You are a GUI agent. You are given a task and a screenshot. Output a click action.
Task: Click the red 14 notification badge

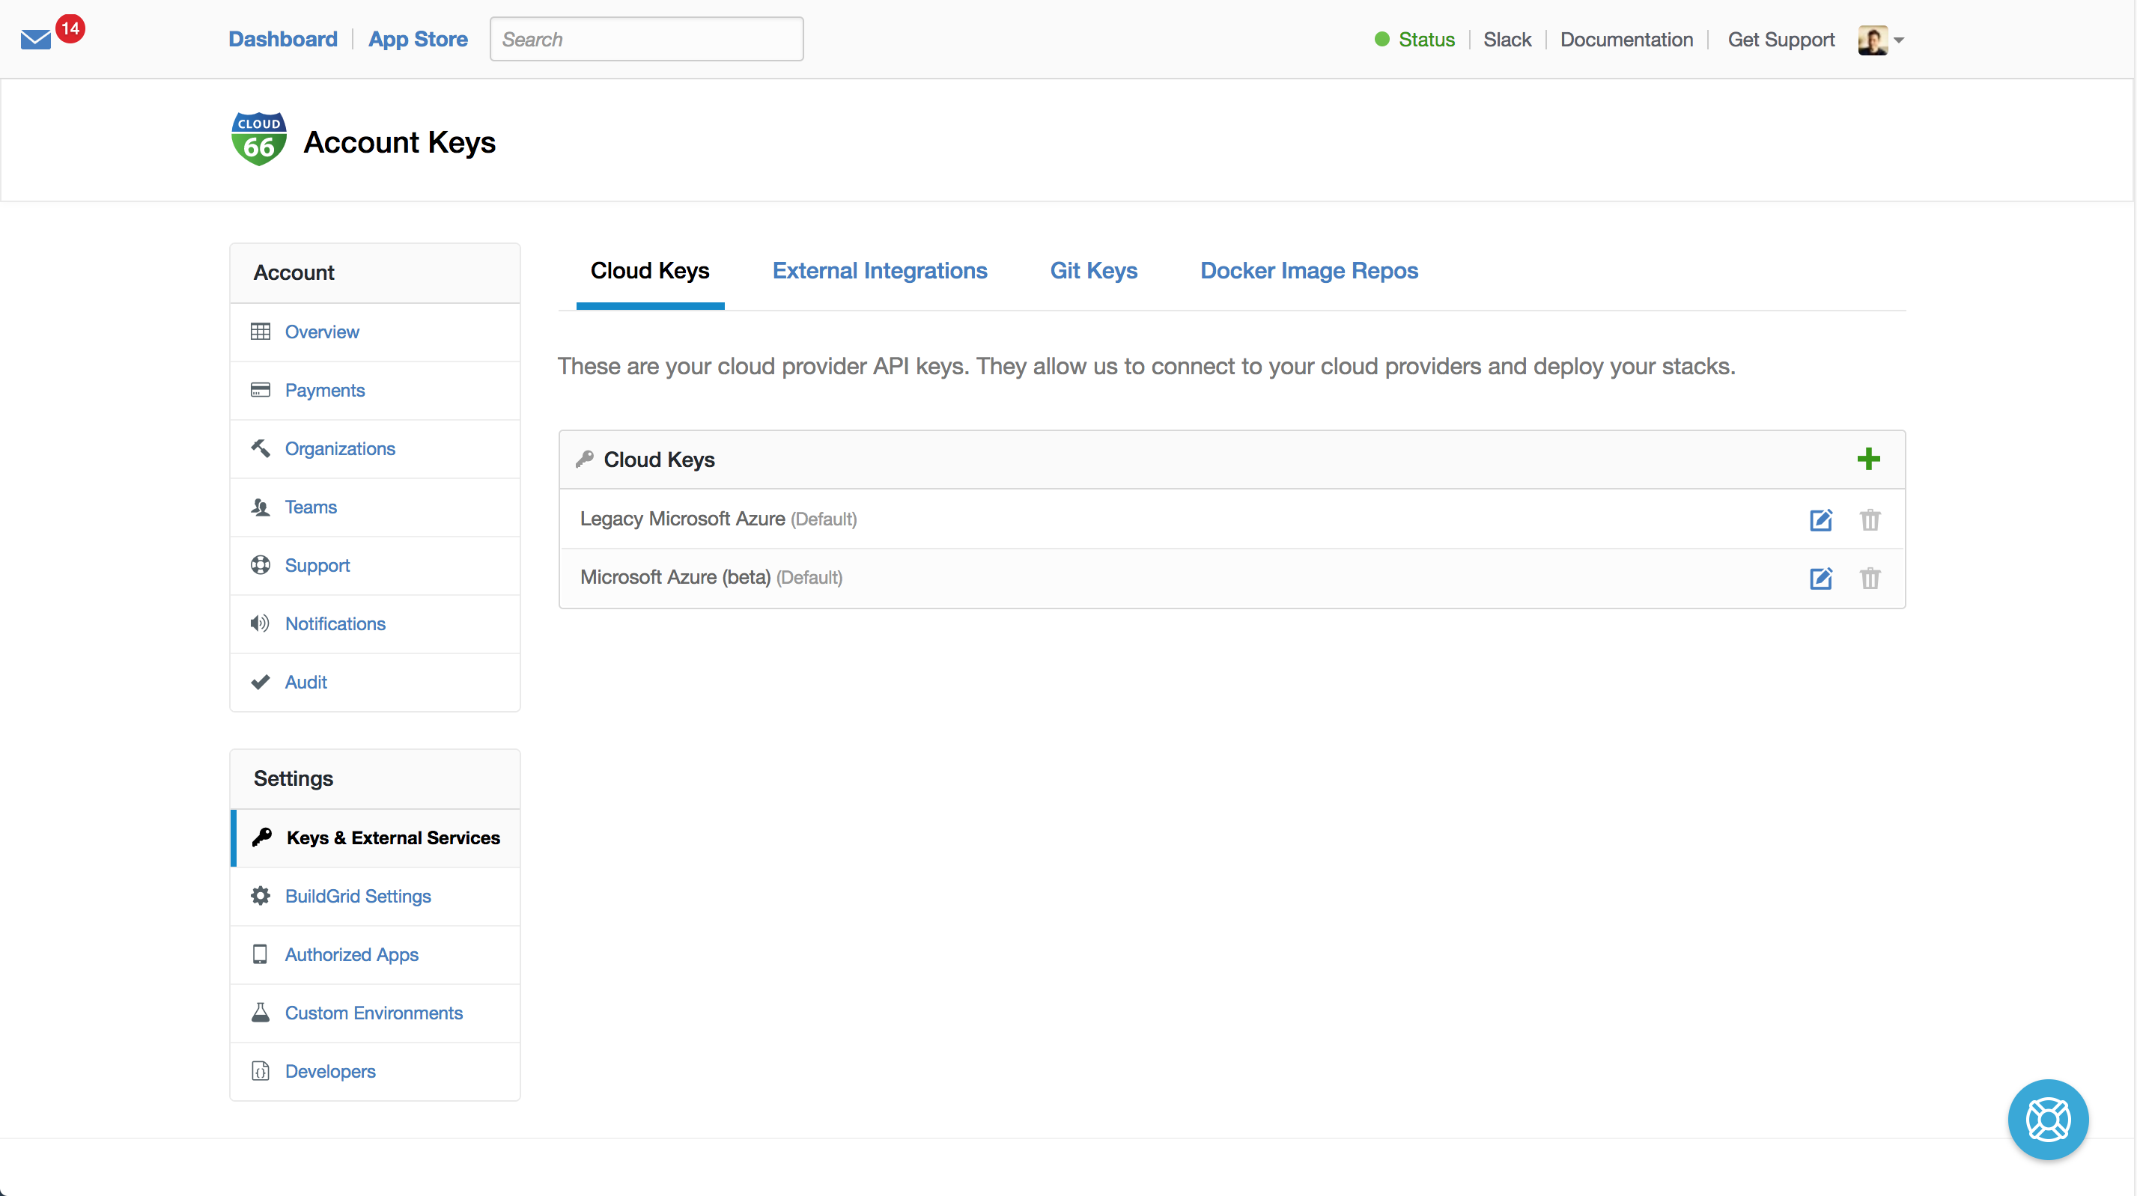[x=70, y=28]
